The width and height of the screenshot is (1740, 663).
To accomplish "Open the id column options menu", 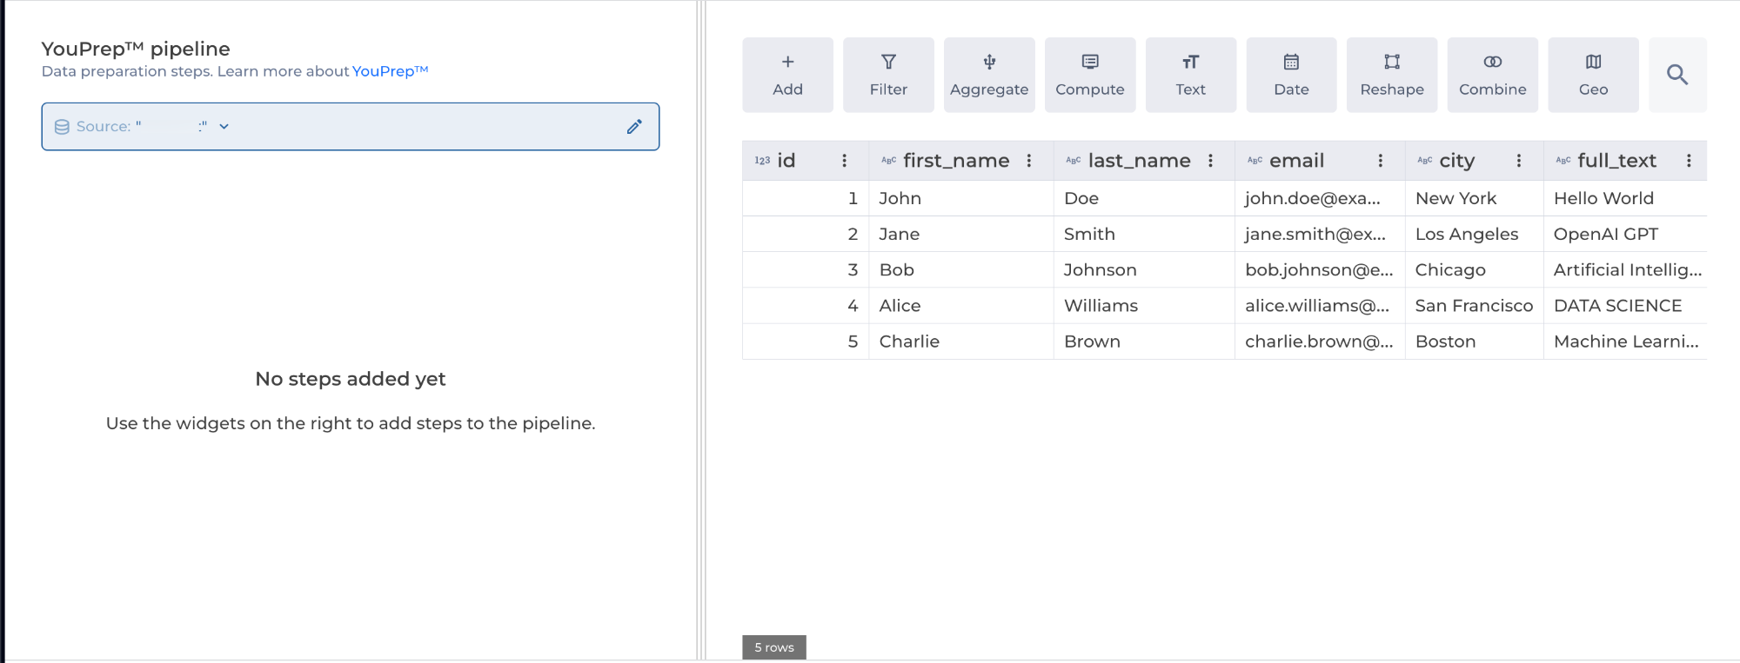I will tap(844, 161).
